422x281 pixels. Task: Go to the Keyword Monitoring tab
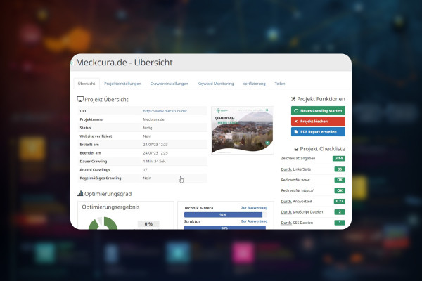215,84
